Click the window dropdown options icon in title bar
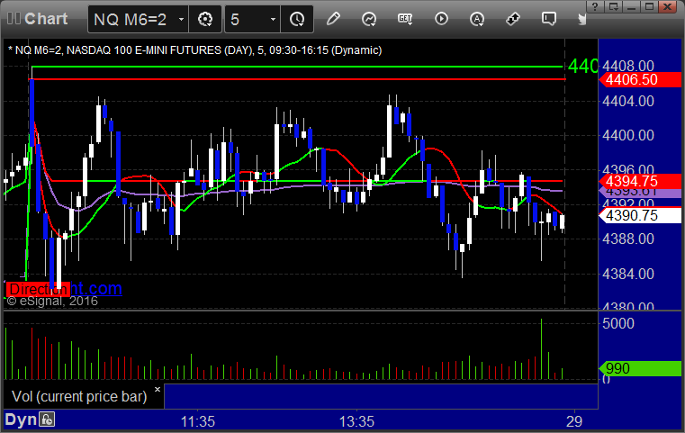 point(613,6)
